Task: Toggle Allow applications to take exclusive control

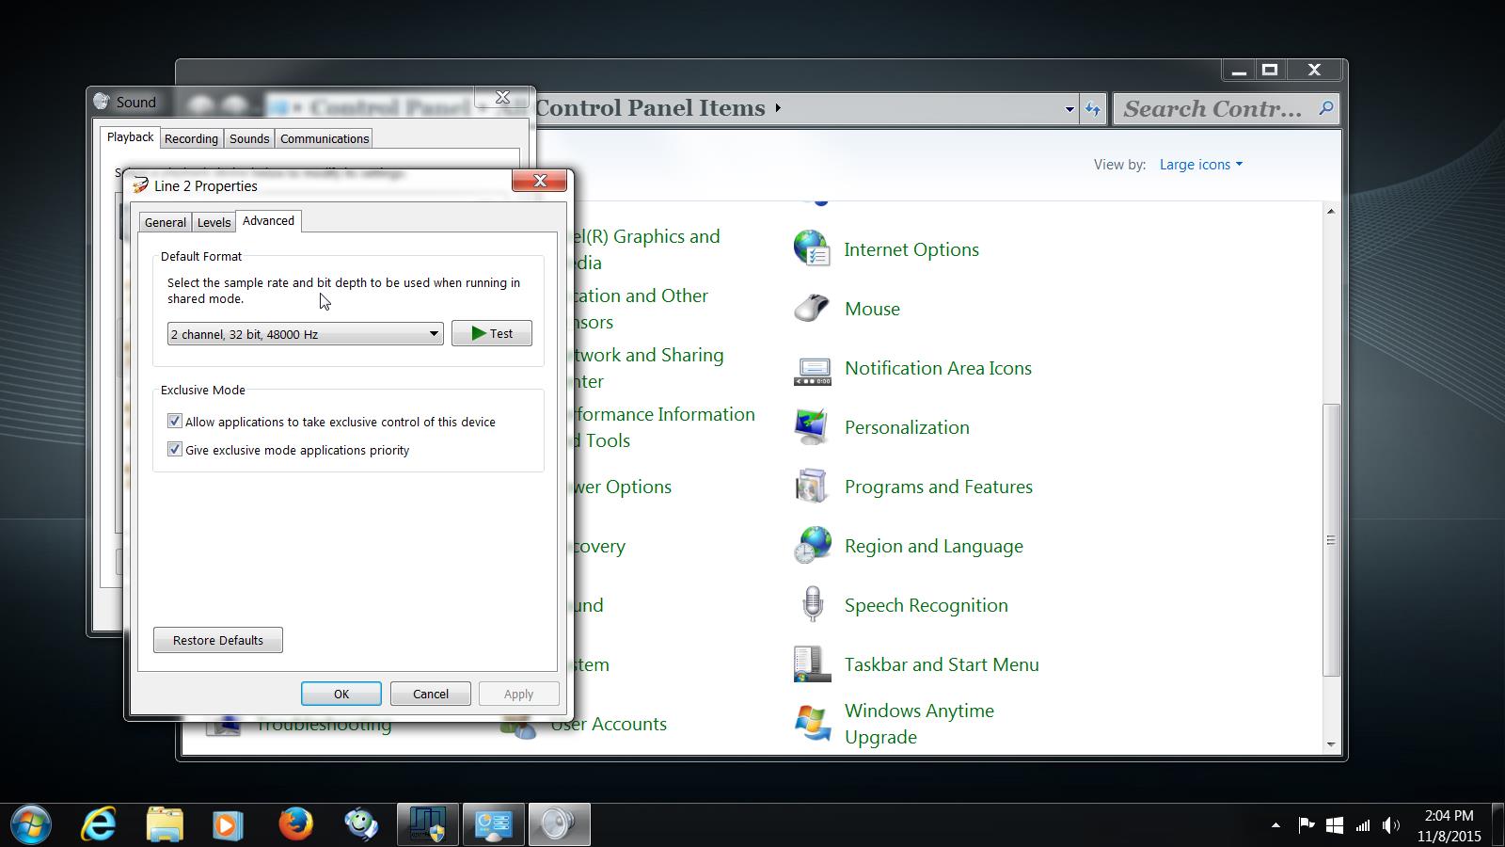Action: (175, 422)
